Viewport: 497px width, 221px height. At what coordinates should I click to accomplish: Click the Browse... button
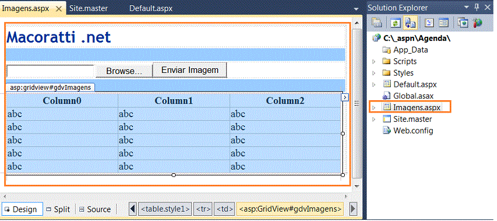coord(124,71)
